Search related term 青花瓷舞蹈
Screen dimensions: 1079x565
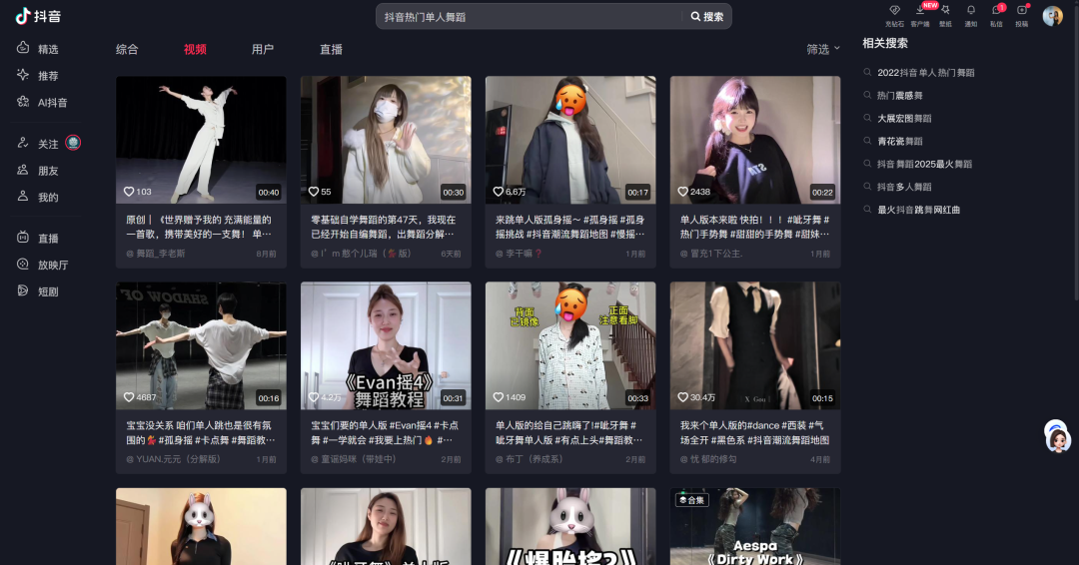[899, 141]
